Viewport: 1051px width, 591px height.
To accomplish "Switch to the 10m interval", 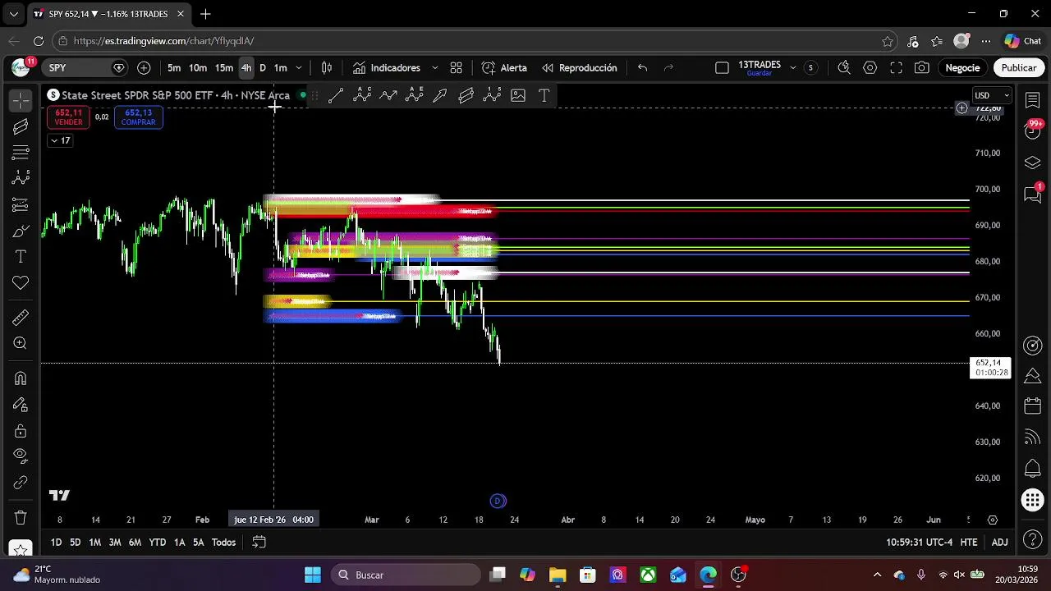I will click(198, 68).
